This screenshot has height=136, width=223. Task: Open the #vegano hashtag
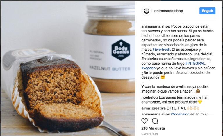148,68
